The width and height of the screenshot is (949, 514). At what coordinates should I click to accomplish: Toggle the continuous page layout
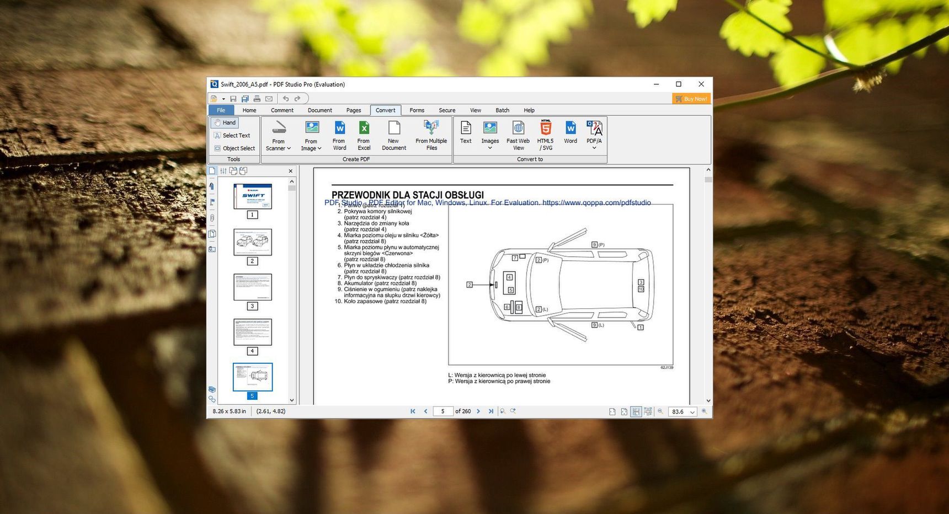tap(636, 411)
